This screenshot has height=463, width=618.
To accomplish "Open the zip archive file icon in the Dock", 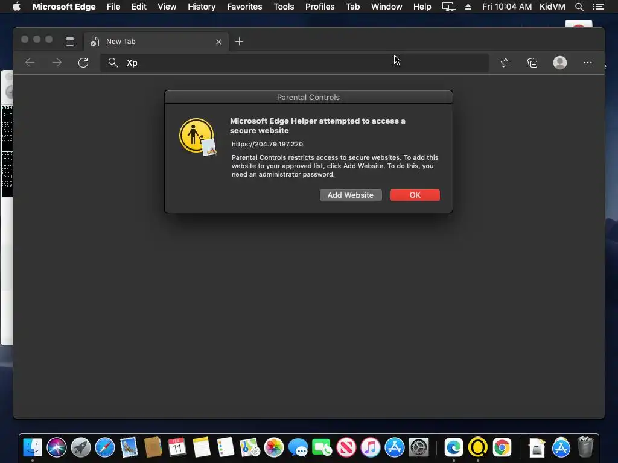I will click(x=537, y=448).
